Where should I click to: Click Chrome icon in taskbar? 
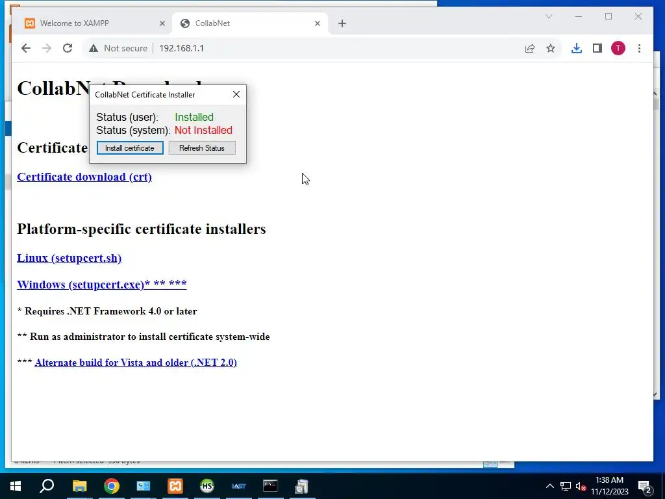(x=112, y=486)
